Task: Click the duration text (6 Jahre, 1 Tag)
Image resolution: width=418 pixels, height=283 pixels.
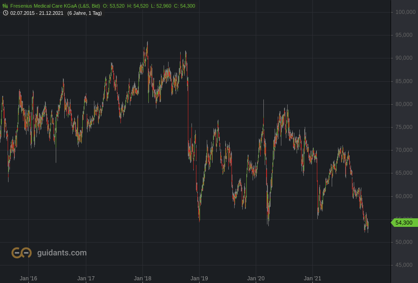Action: [x=85, y=13]
